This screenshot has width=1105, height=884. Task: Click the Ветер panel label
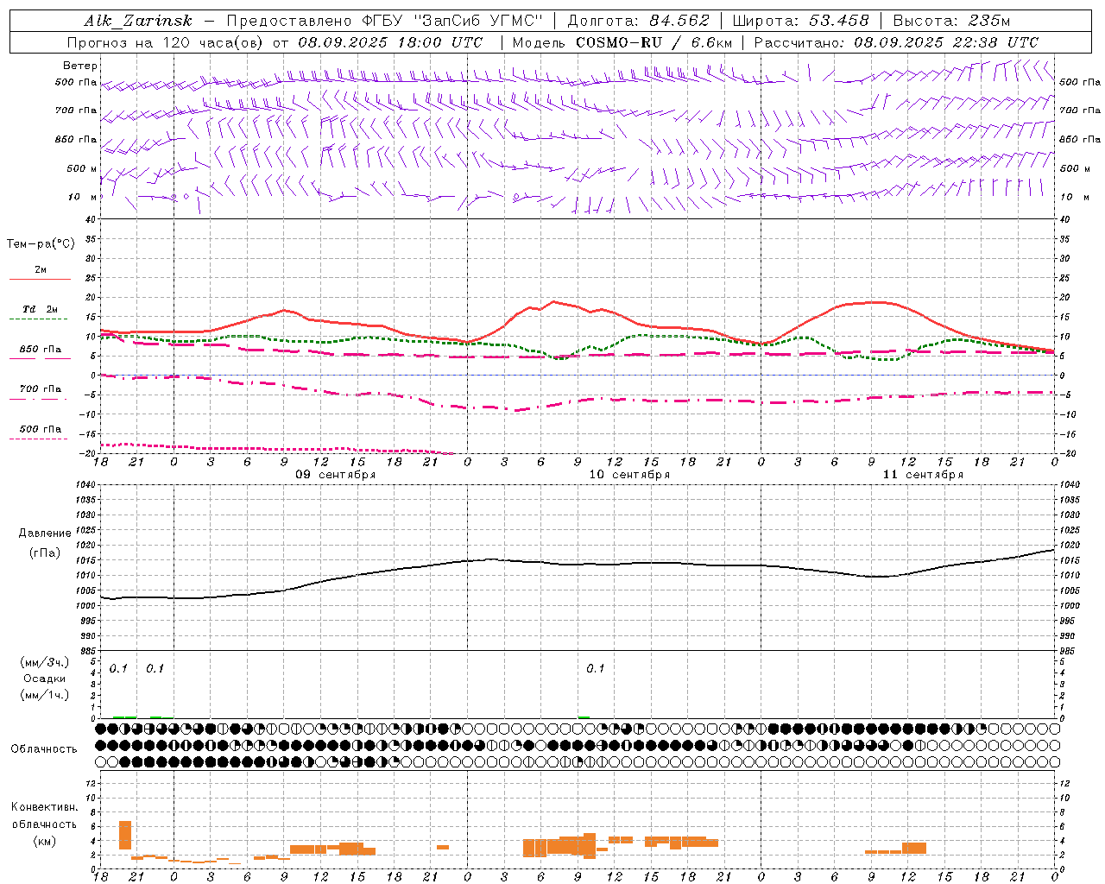[80, 66]
